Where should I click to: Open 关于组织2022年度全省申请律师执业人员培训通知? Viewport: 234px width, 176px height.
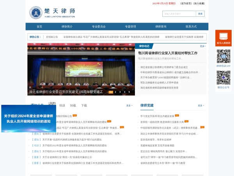74,145
